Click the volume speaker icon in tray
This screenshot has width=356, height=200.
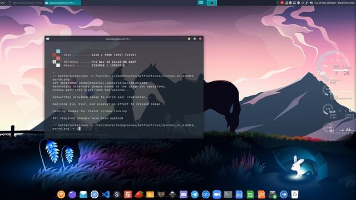coord(311,3)
